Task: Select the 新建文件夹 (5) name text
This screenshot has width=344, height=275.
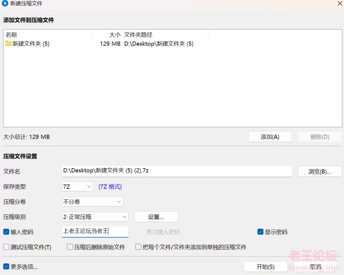Action: click(x=31, y=44)
